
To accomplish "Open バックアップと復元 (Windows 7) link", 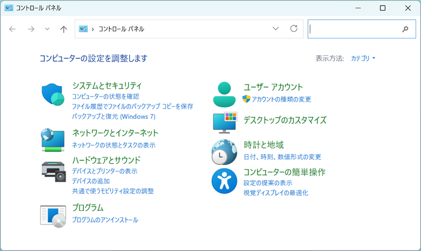I will coord(114,116).
